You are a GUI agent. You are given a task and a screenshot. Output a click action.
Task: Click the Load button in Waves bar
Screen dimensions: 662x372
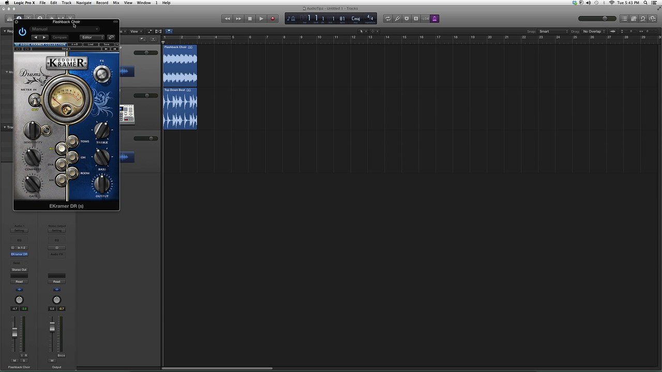coord(91,44)
